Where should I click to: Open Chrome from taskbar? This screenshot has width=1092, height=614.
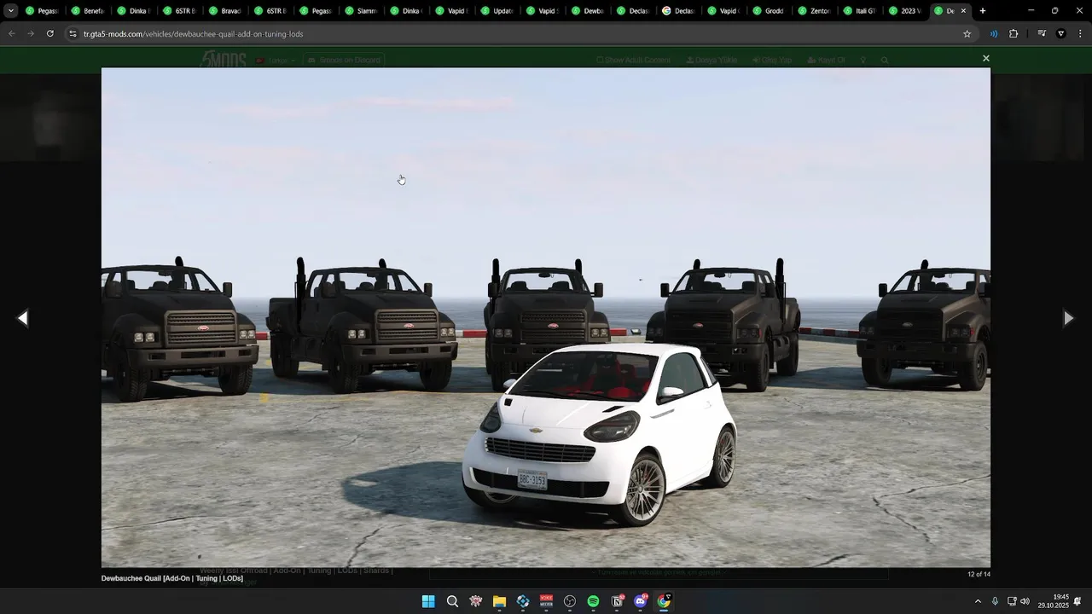coord(664,601)
